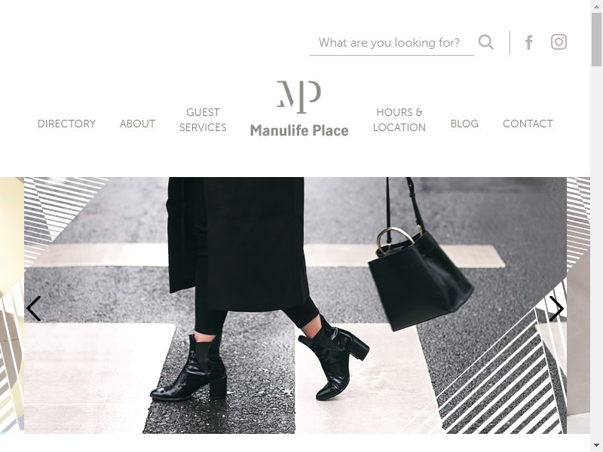Screen dimensions: 603x452
Task: Click the Manulife Place wordmark
Action: point(299,130)
